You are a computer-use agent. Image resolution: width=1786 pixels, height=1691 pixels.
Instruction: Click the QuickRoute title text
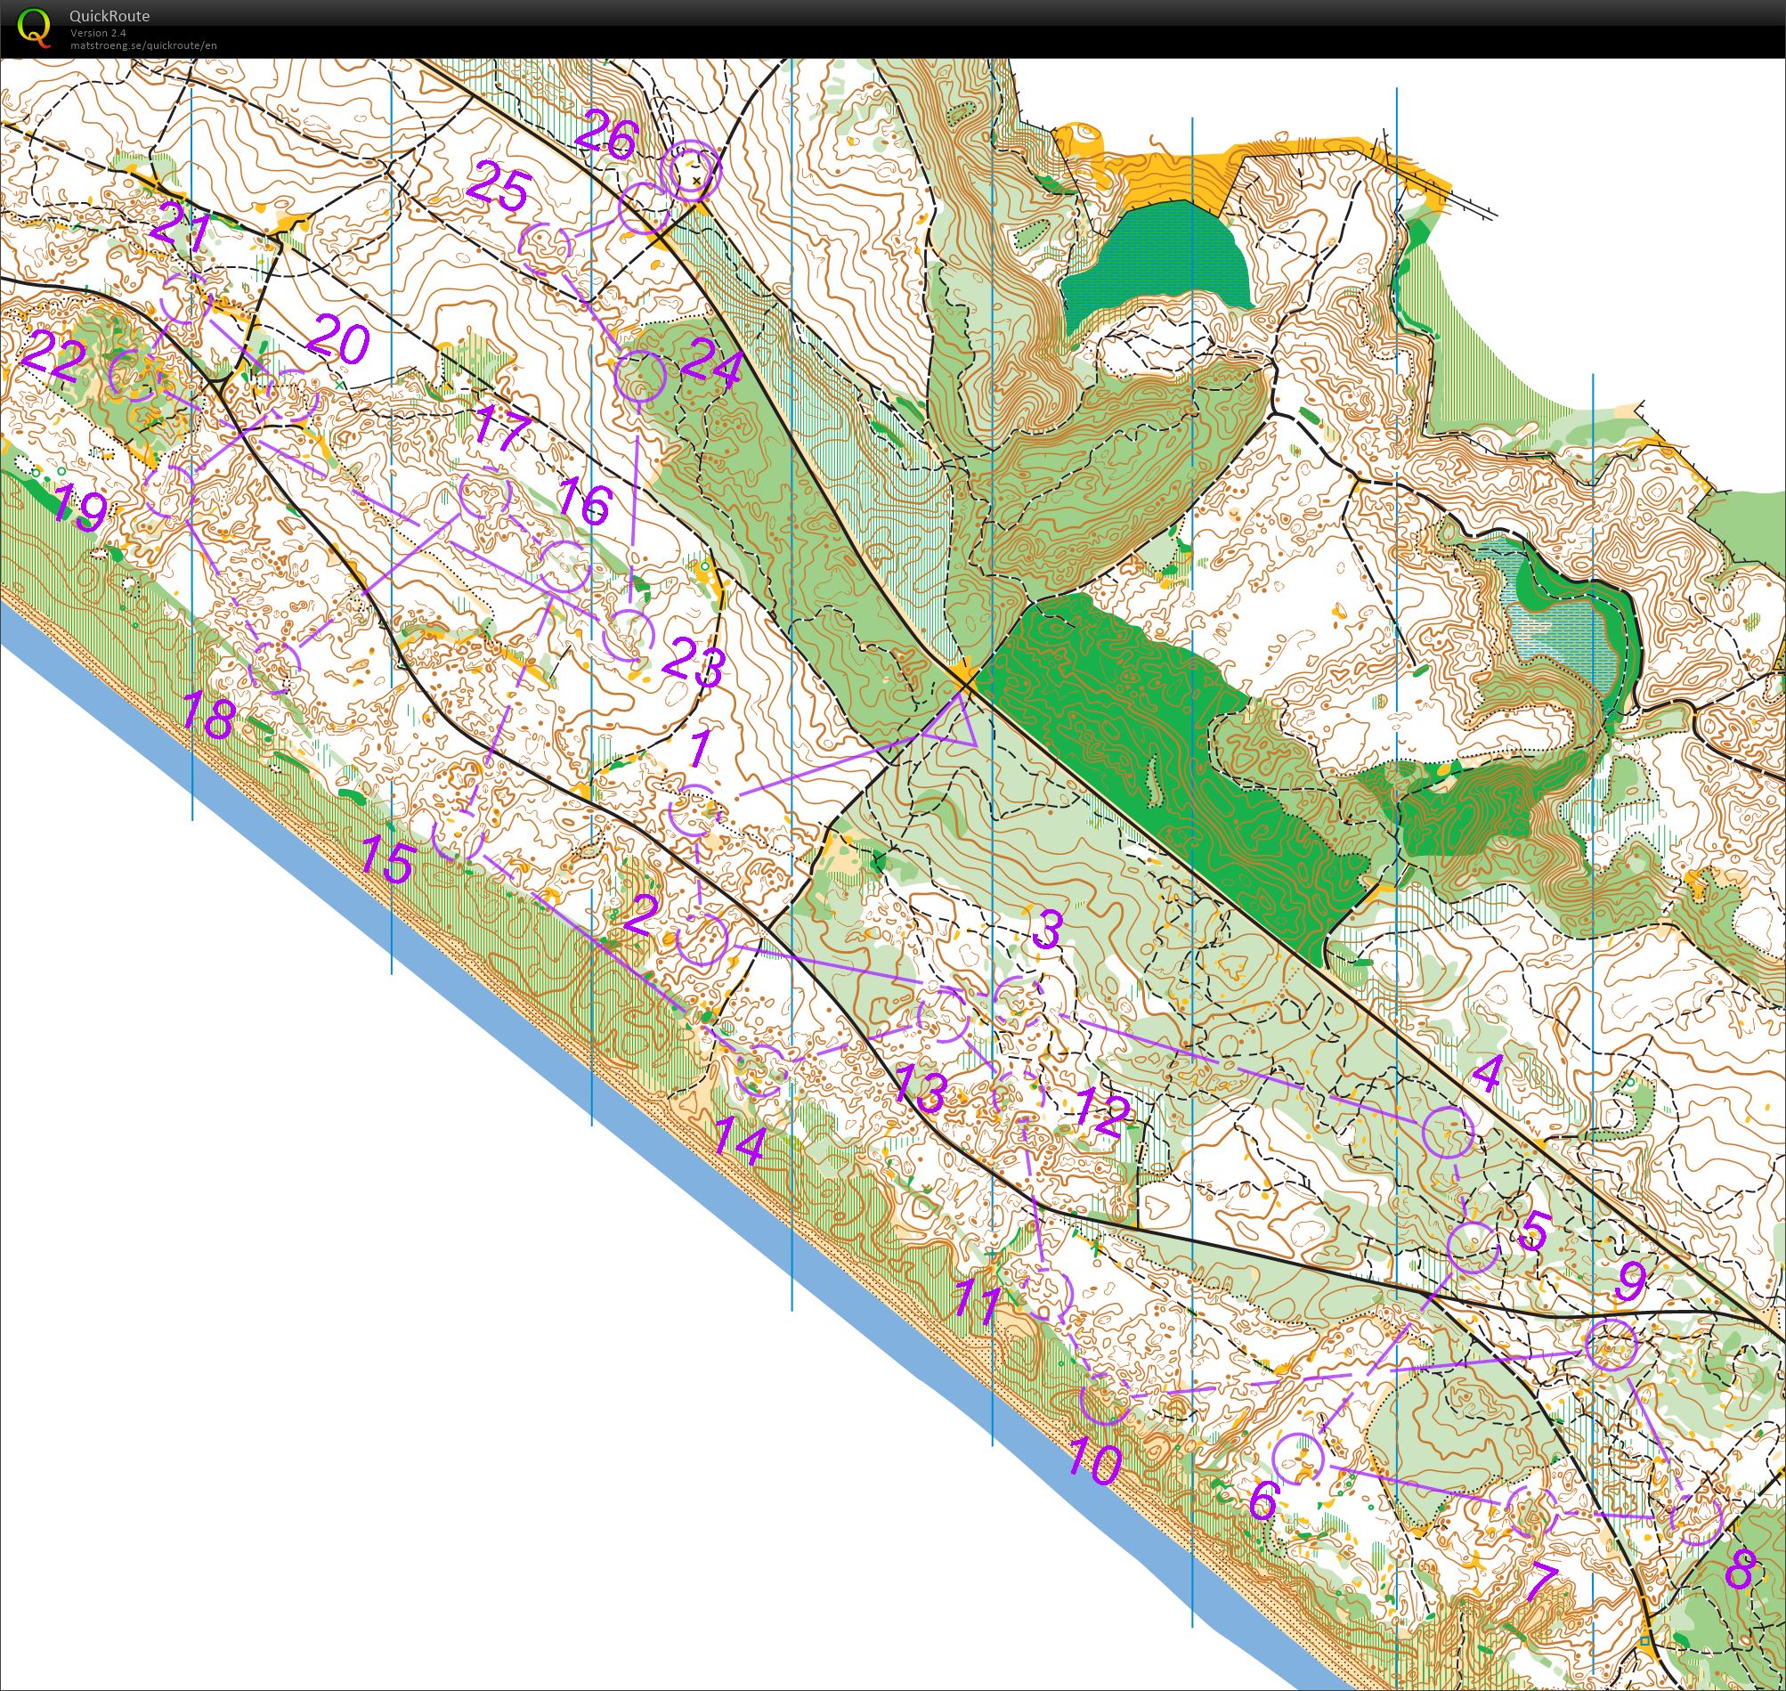point(109,16)
